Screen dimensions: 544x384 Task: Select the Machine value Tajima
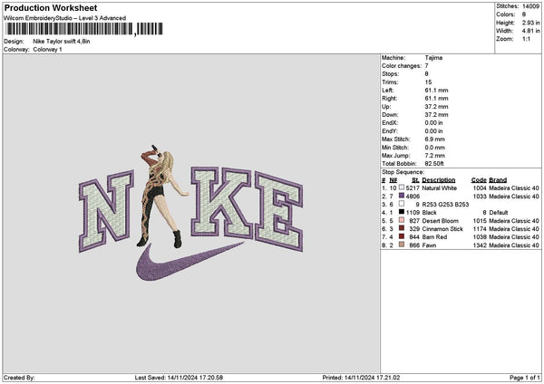(x=433, y=58)
